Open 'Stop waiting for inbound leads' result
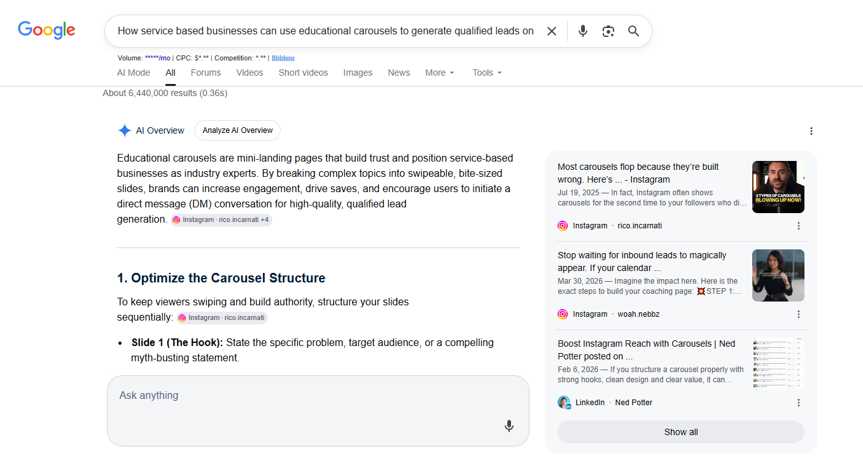The width and height of the screenshot is (863, 458). point(642,261)
